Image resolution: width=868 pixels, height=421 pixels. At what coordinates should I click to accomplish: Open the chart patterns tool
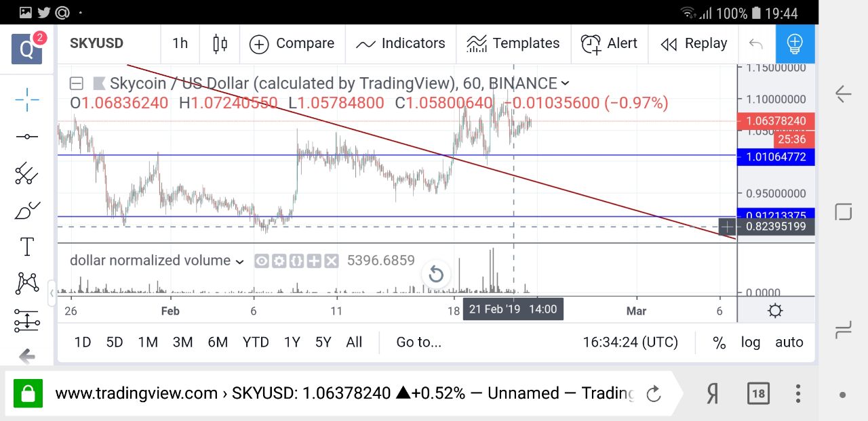click(x=27, y=283)
